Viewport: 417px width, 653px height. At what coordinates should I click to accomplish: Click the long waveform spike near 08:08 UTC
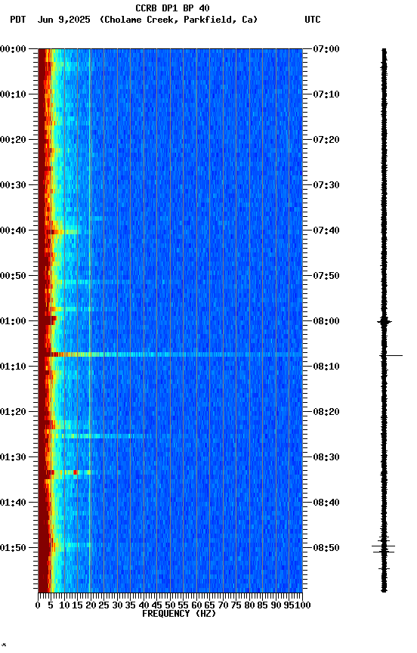pos(391,356)
